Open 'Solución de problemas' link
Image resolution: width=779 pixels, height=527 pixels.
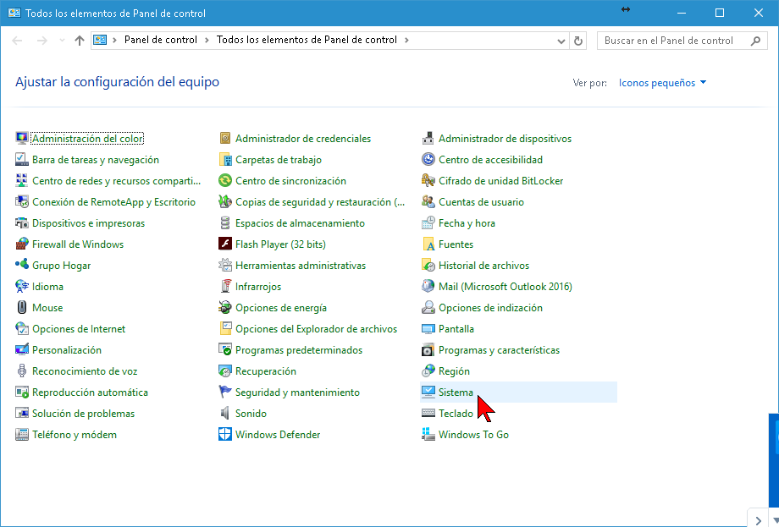click(x=84, y=414)
